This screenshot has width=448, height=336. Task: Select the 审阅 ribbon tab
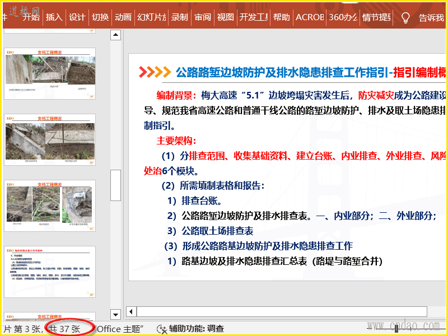pyautogui.click(x=203, y=17)
